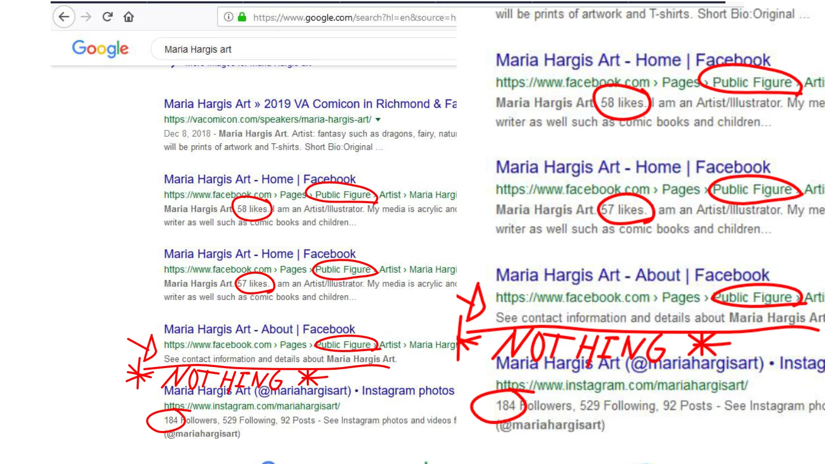This screenshot has height=464, width=825.
Task: Click the browser forward arrow
Action: [86, 17]
